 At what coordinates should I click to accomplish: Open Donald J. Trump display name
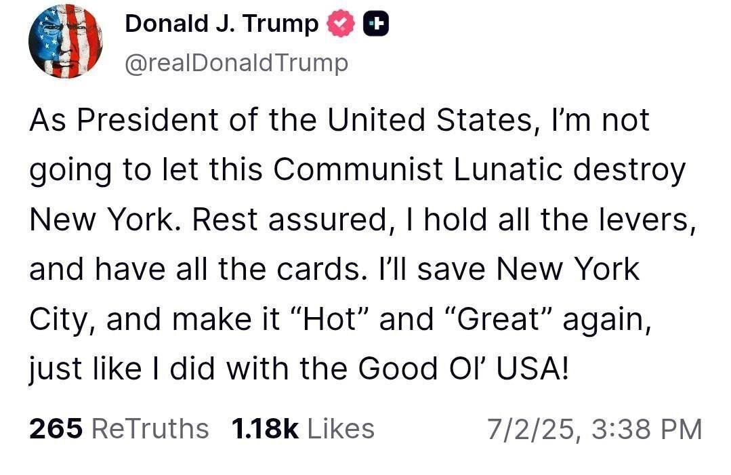(x=222, y=24)
